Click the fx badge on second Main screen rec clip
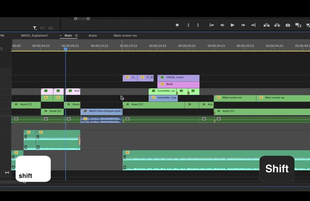Viewport: 310px width, 201px height. [x=261, y=98]
